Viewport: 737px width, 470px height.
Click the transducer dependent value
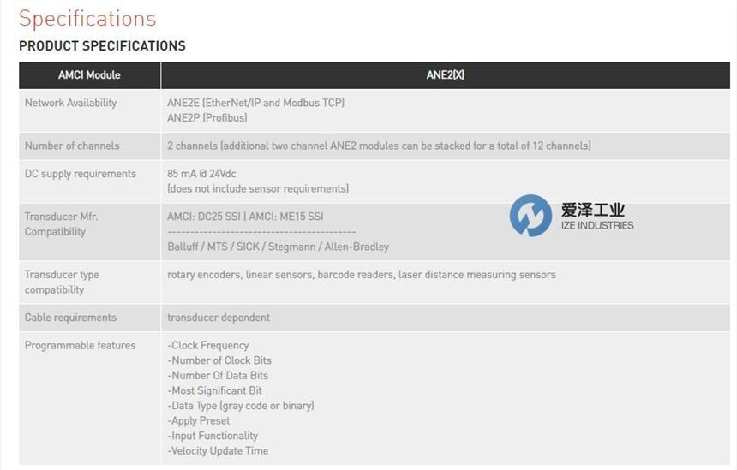coord(218,318)
